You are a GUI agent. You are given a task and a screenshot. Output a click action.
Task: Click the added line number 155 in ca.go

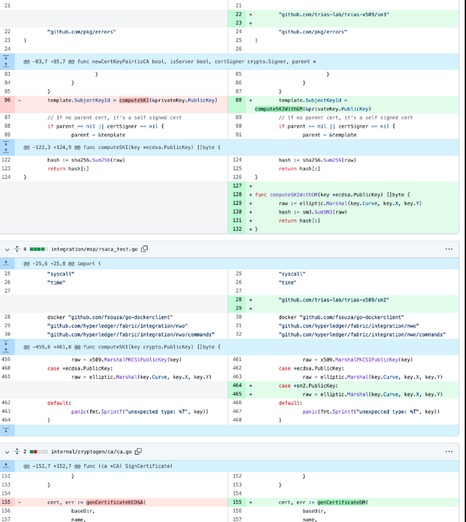[237, 502]
